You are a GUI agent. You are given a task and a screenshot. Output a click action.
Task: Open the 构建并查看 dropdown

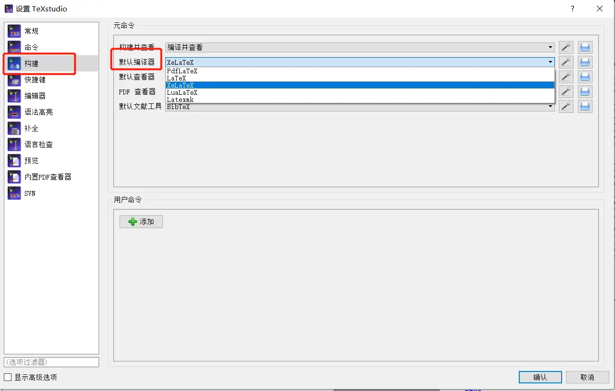360,47
